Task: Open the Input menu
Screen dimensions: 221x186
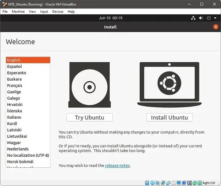Action: [44, 12]
